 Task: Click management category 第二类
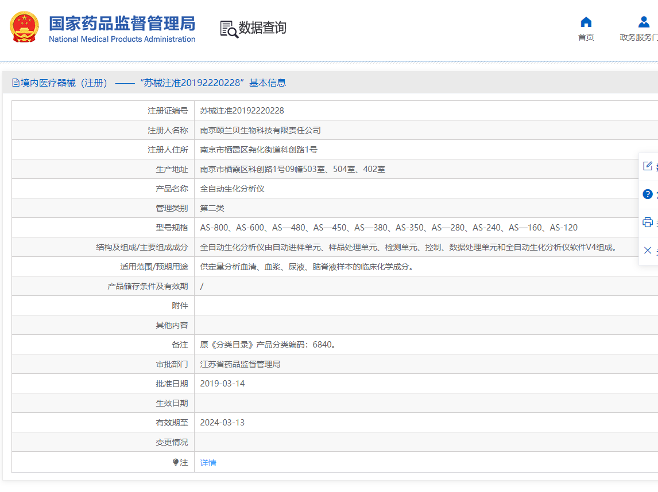click(x=212, y=208)
